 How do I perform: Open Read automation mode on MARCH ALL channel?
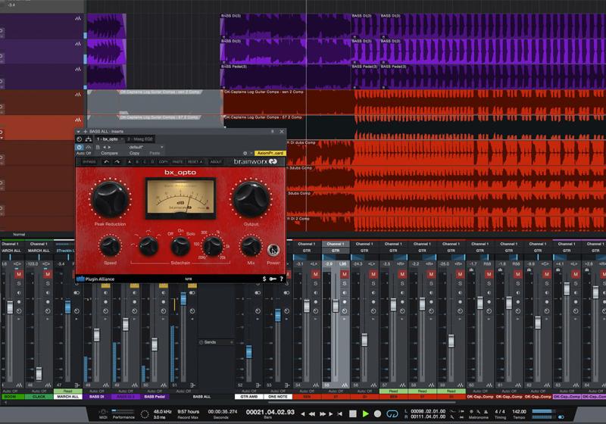[x=67, y=391]
